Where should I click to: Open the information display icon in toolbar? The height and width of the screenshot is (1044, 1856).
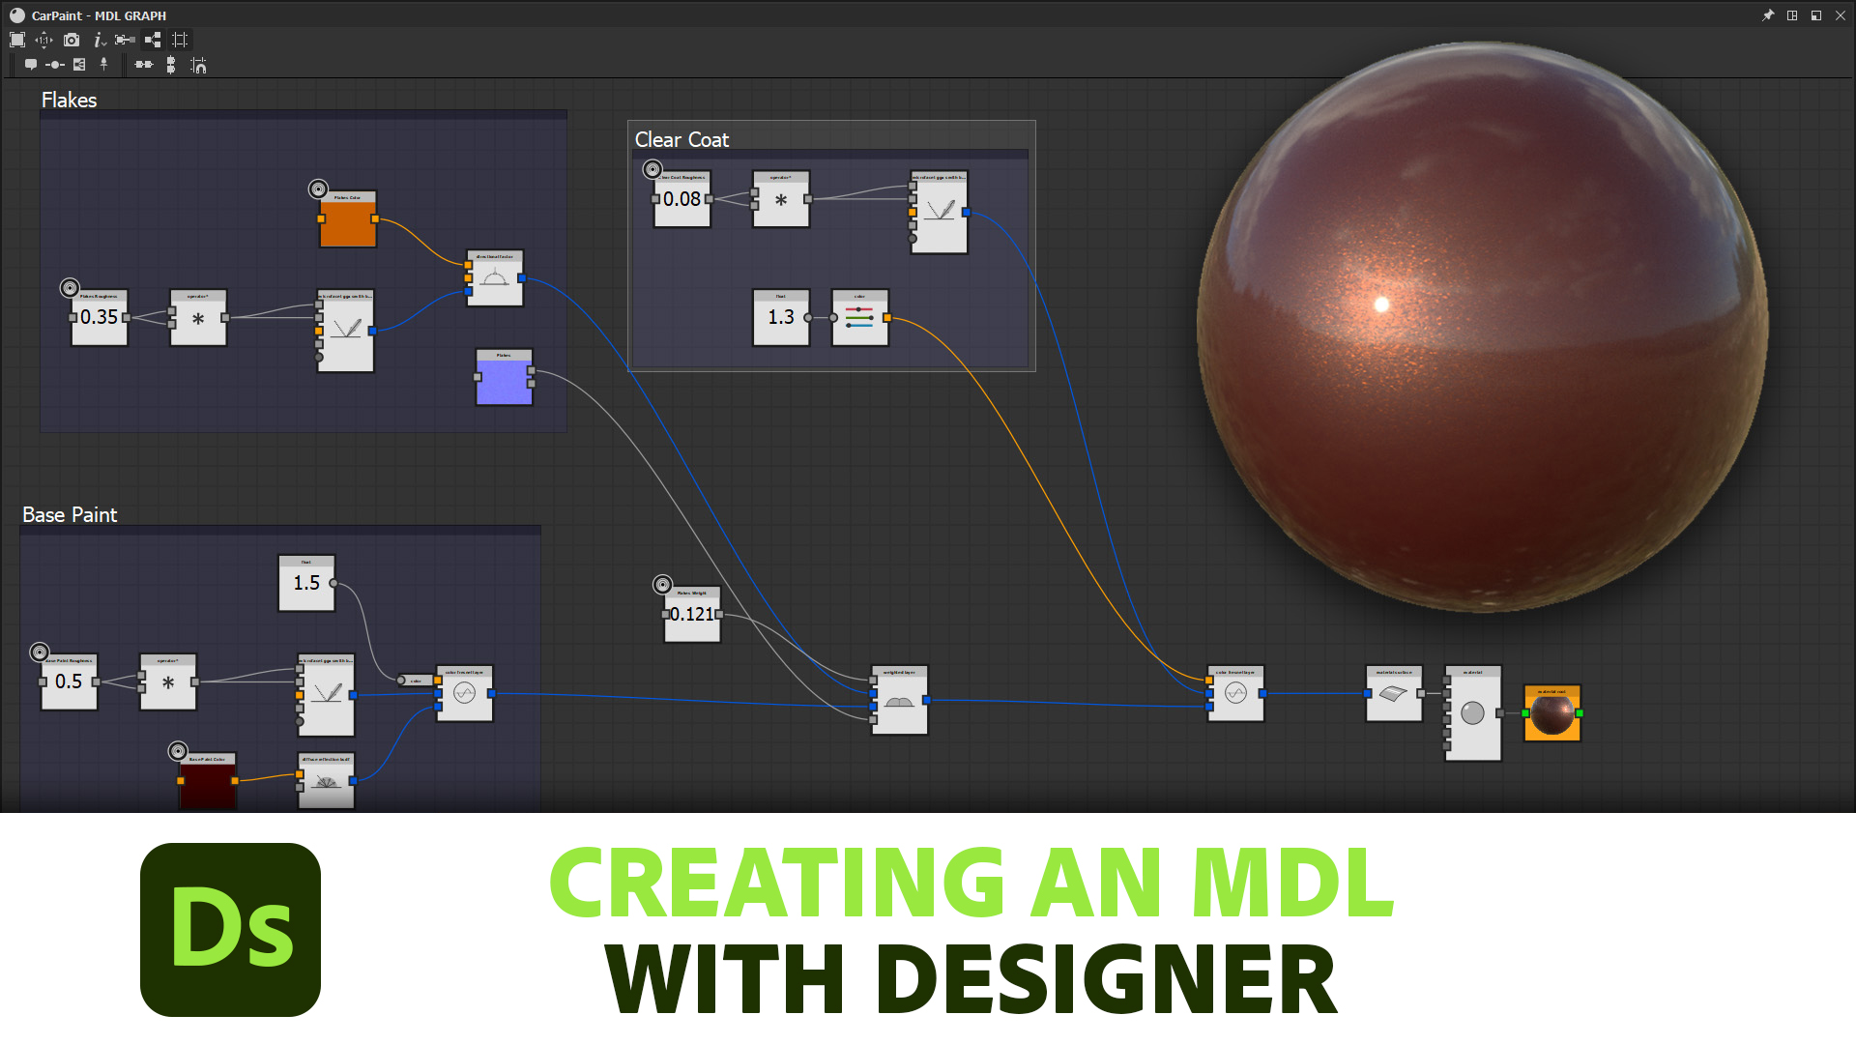click(98, 41)
